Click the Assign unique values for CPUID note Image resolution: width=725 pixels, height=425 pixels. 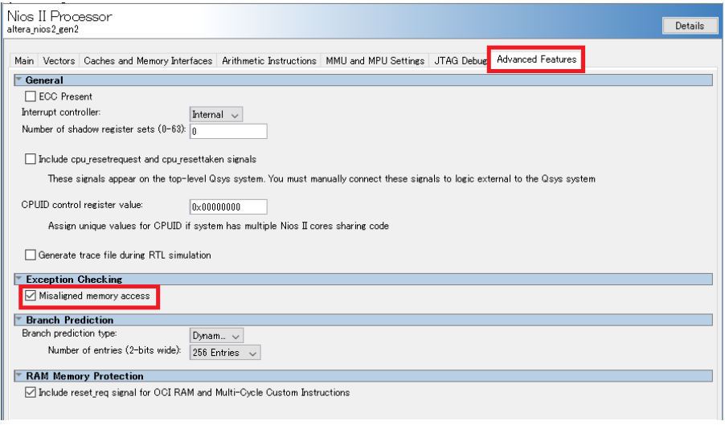(x=219, y=226)
